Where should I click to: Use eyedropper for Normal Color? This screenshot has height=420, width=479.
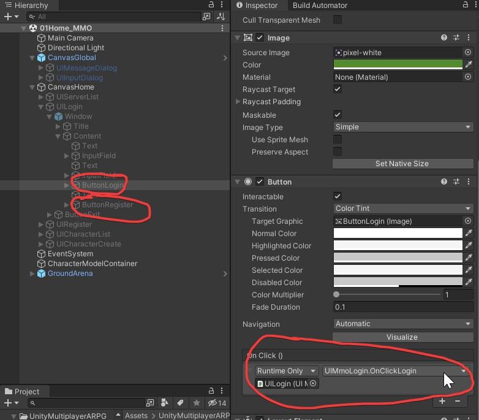[469, 233]
